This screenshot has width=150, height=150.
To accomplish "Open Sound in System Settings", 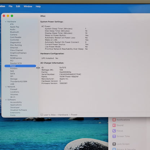I will [120, 125].
